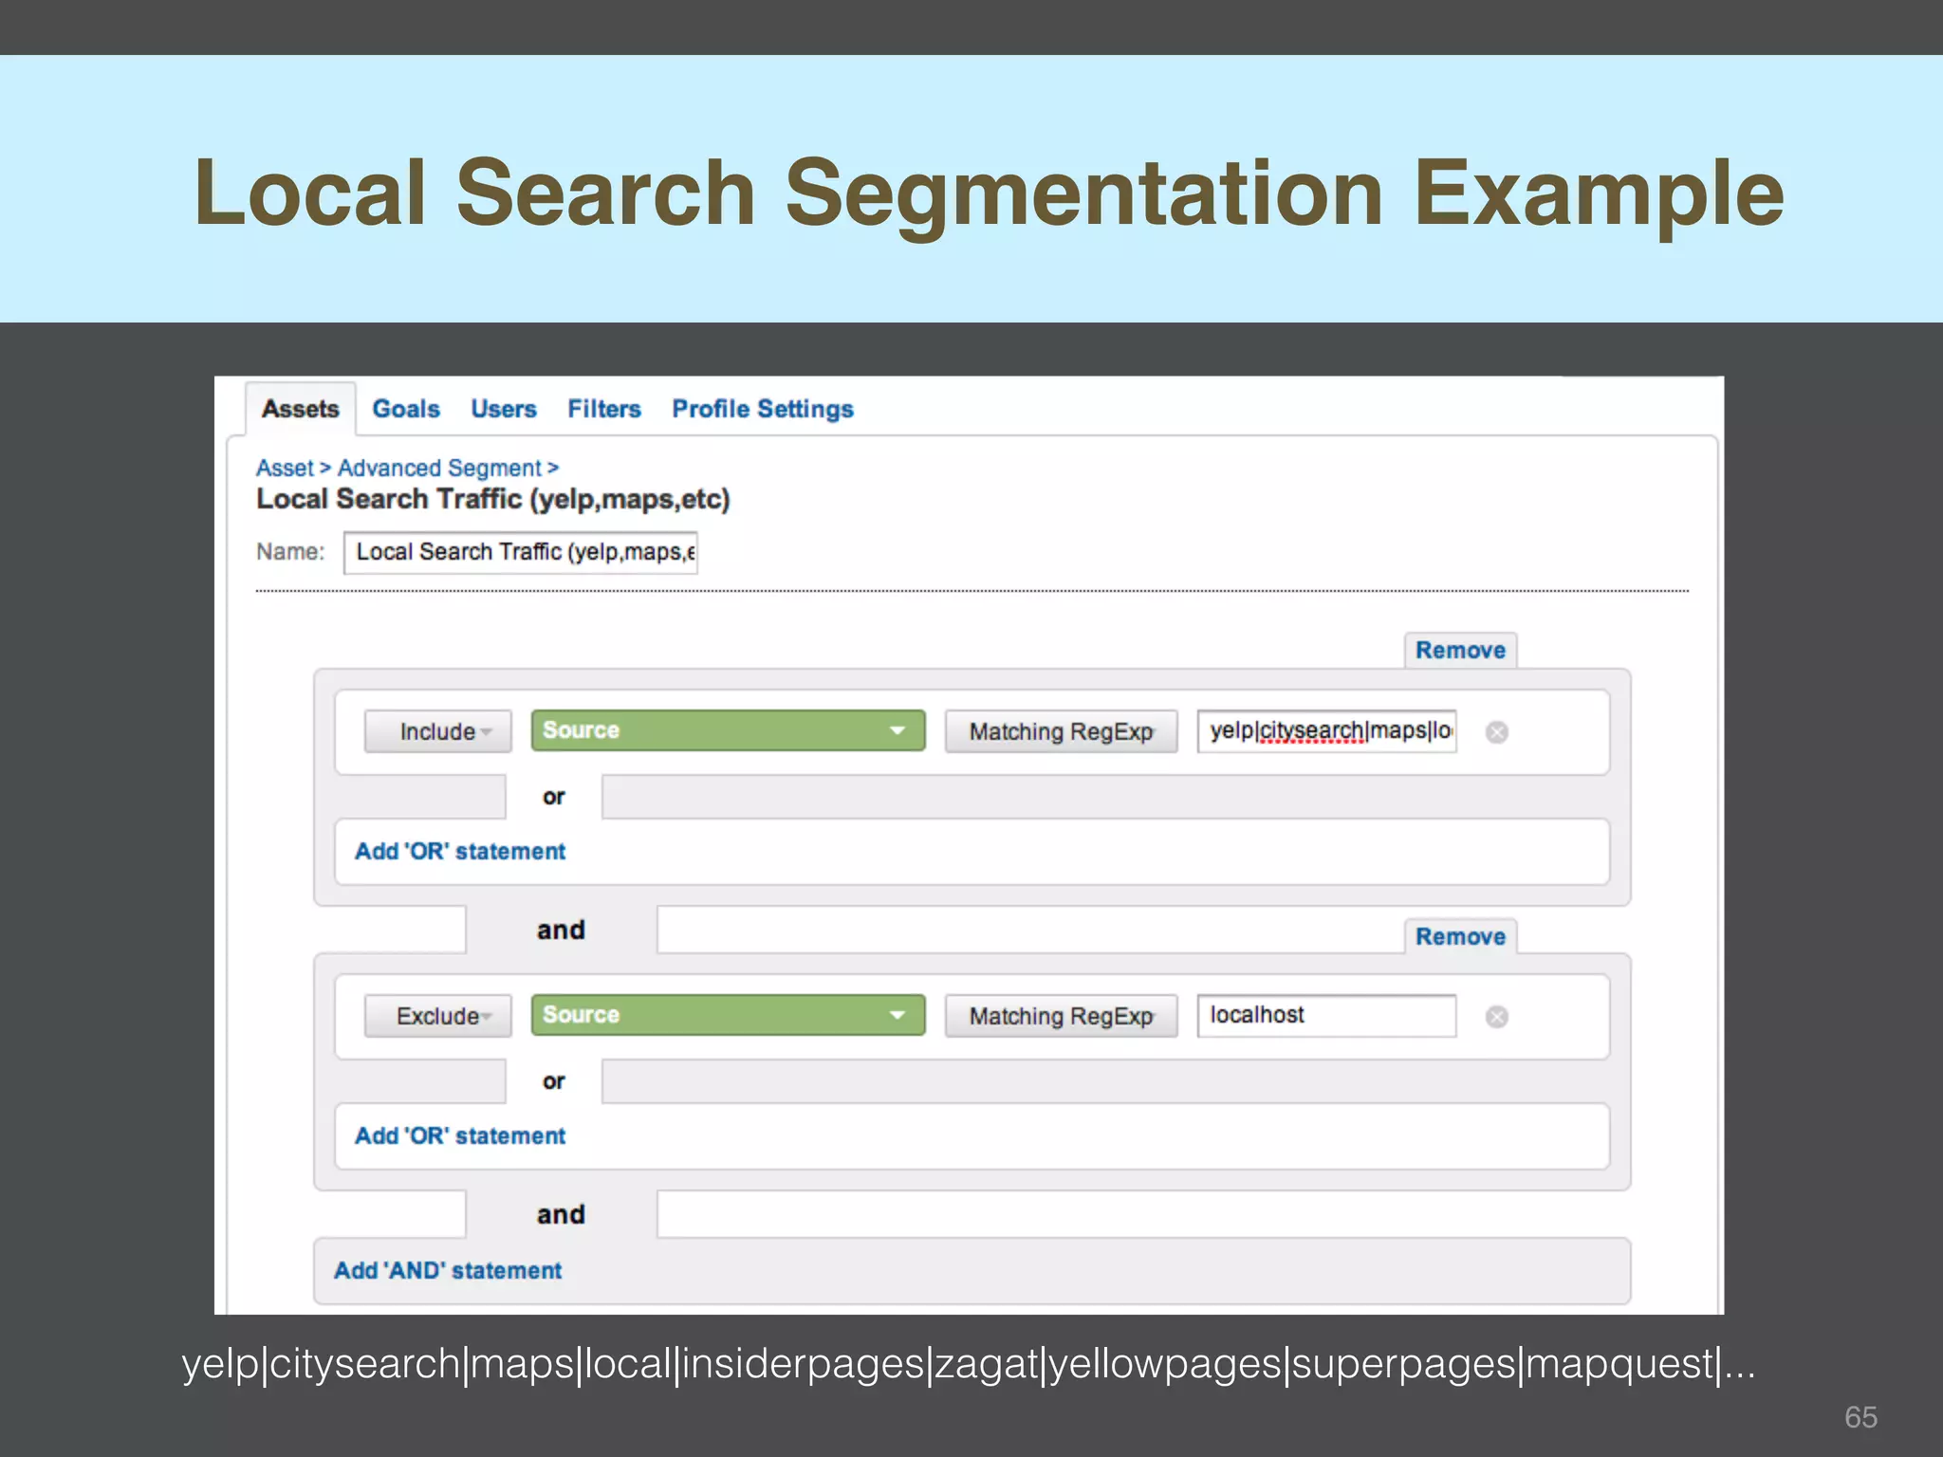Expand the Source dropdown in Include row

click(x=728, y=730)
